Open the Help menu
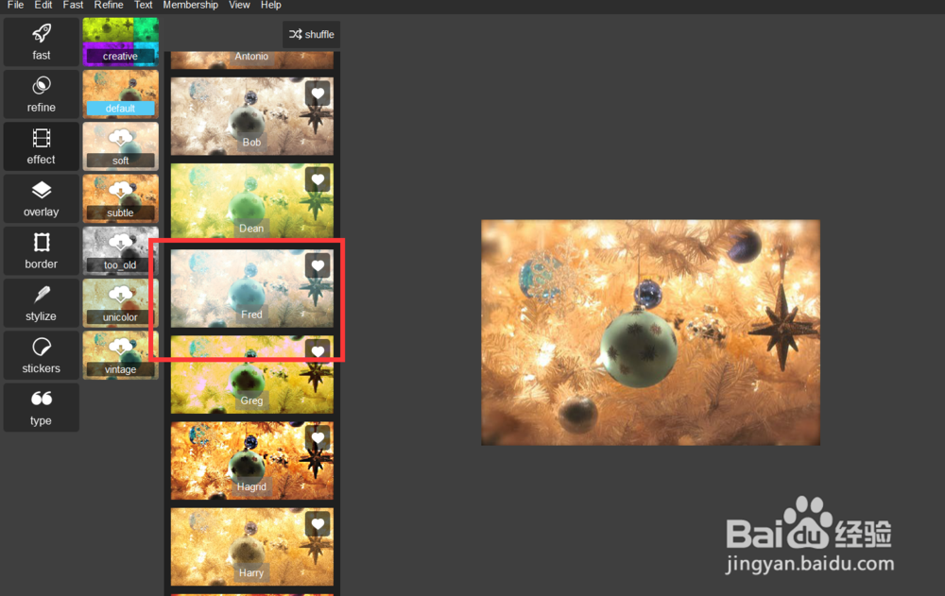Image resolution: width=945 pixels, height=596 pixels. [x=270, y=5]
